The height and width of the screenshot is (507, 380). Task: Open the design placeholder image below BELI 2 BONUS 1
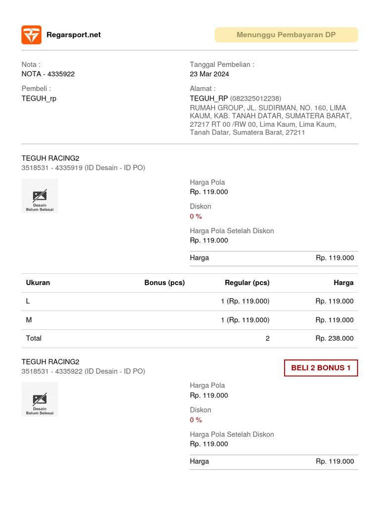40,399
